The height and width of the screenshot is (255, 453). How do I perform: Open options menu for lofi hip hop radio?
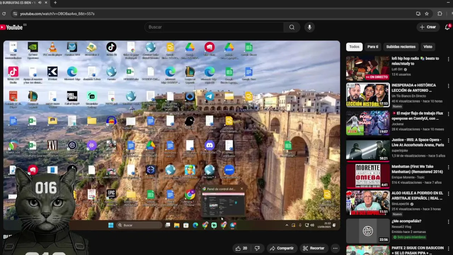tap(448, 59)
